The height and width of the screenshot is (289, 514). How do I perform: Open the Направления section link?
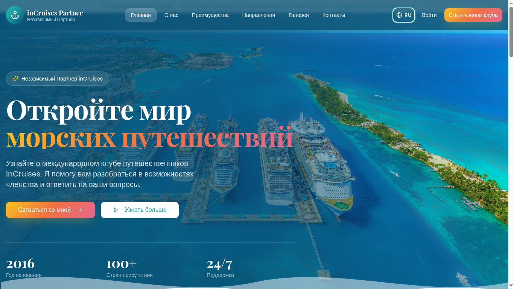[x=259, y=15]
